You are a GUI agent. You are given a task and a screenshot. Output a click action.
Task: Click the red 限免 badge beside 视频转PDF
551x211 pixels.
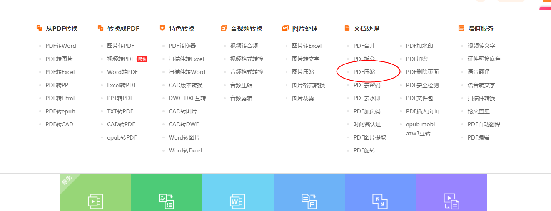click(x=142, y=59)
